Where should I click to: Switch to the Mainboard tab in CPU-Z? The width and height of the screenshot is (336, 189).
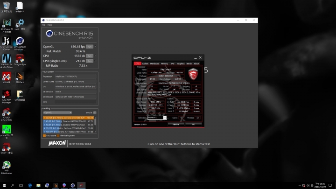click(154, 63)
